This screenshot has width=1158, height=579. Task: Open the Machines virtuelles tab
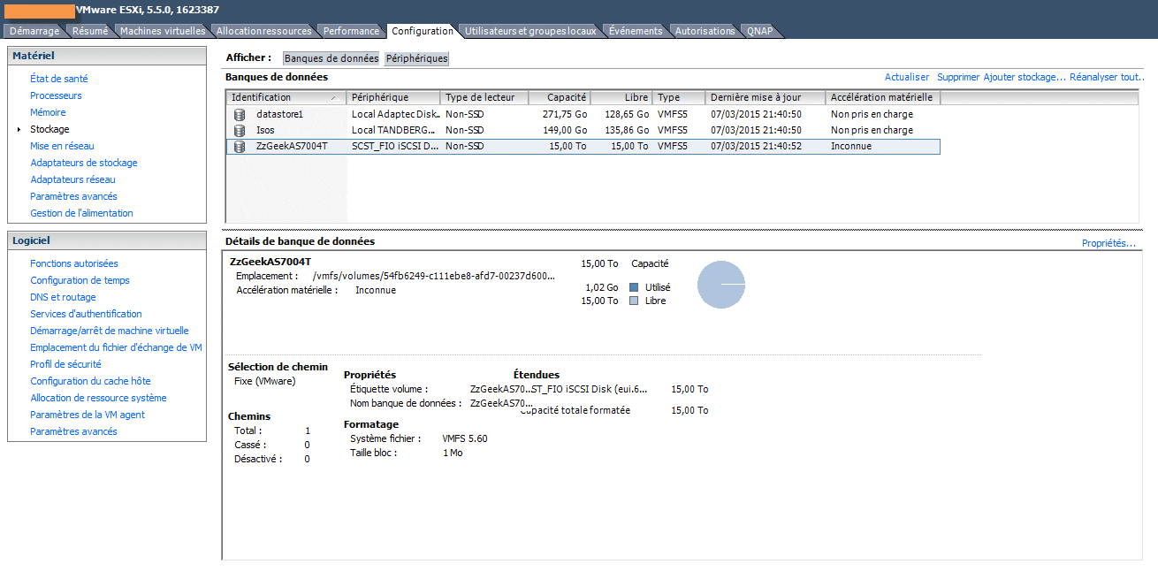[x=163, y=31]
